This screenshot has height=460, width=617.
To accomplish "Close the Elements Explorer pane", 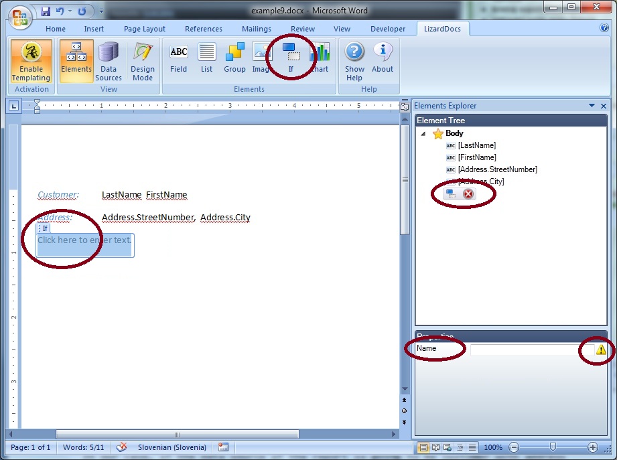I will click(603, 106).
